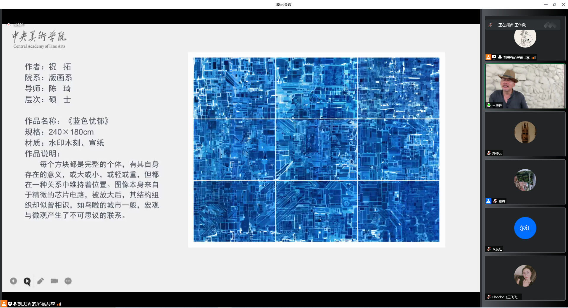Screen dimensions: 568x308
Task: Click blue person icon on 邵辉 tile
Action: 488,201
